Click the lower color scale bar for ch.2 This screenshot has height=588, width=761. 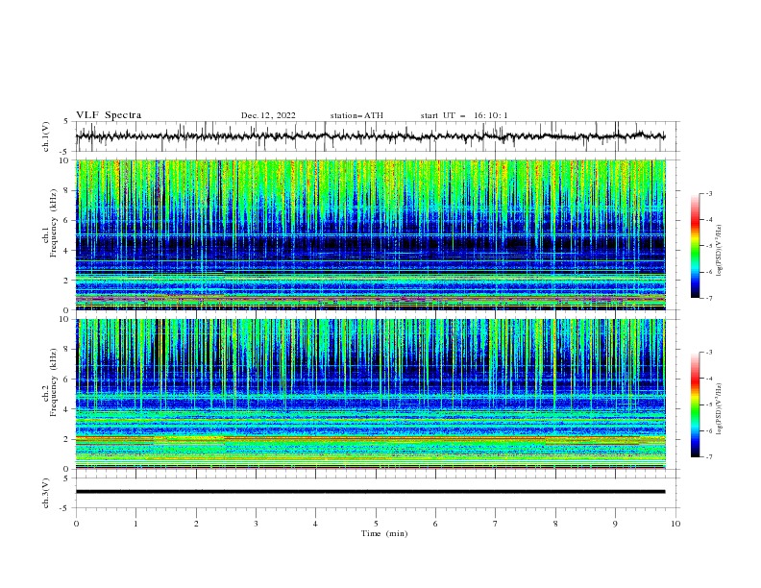click(x=696, y=404)
